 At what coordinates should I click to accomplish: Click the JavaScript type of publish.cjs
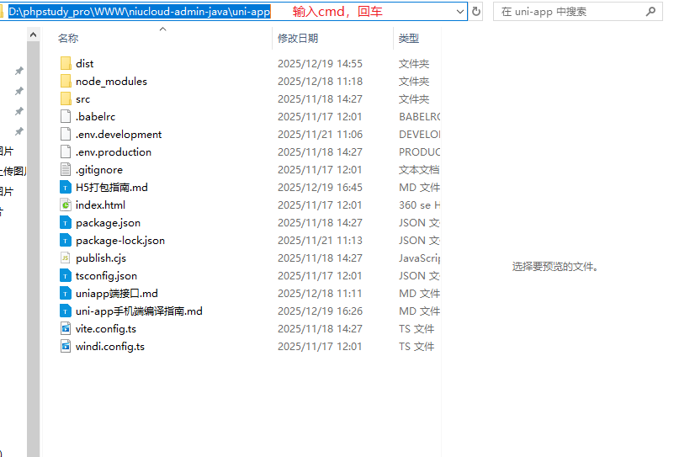[419, 258]
